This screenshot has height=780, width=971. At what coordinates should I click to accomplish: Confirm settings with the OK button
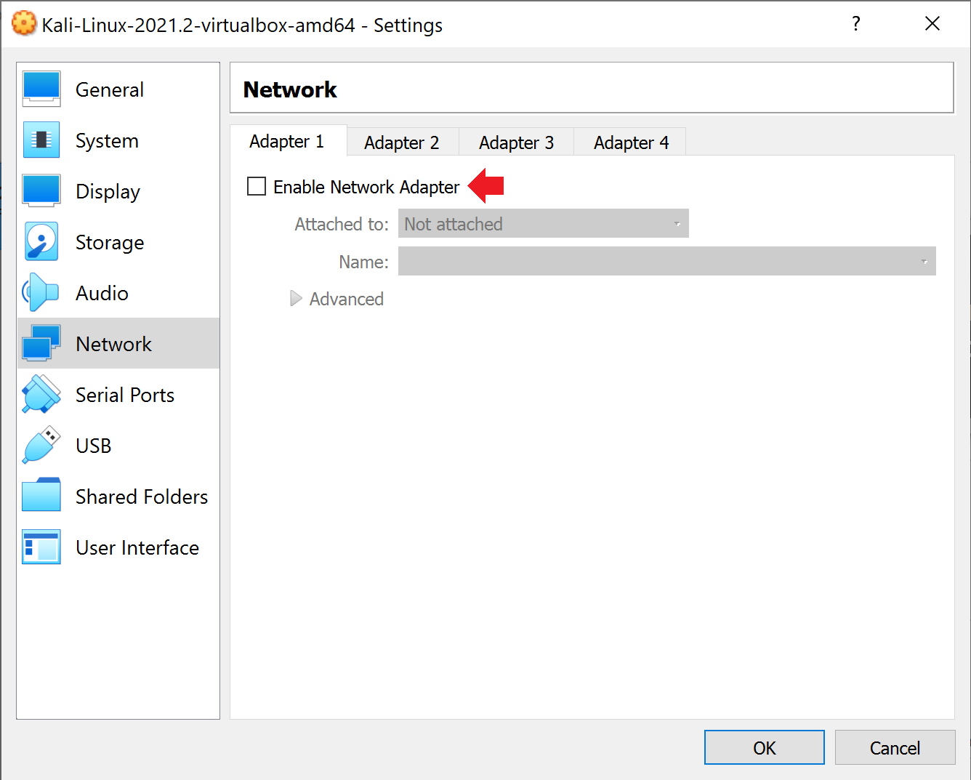click(x=764, y=747)
